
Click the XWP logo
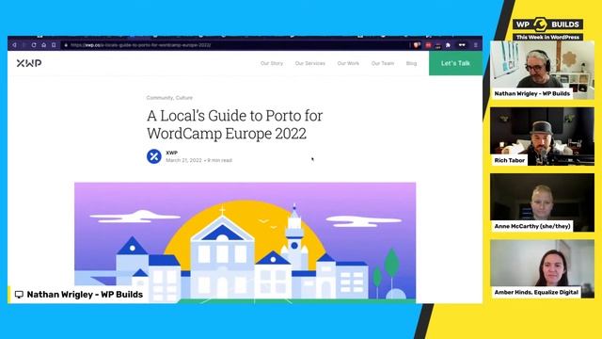[29, 63]
